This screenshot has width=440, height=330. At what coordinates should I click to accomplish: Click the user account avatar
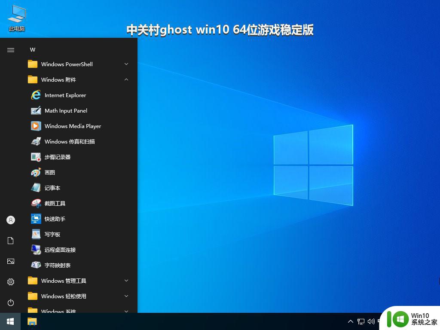(x=11, y=220)
